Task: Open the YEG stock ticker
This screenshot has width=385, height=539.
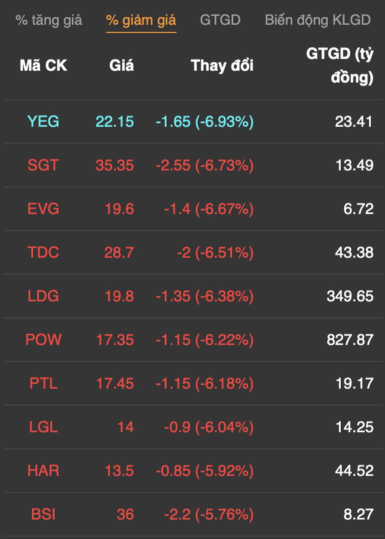Action: [x=43, y=122]
